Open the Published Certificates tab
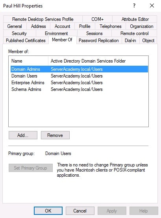Screen dimensions: 161x218 tap(26, 41)
